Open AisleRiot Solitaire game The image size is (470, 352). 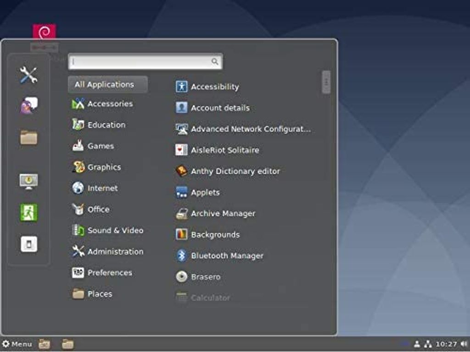[x=224, y=150]
